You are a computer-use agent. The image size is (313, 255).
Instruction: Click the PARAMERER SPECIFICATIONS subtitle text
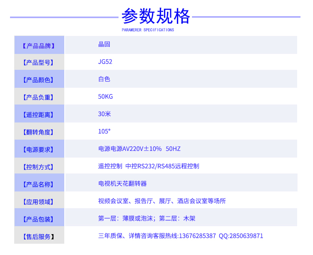point(148,30)
